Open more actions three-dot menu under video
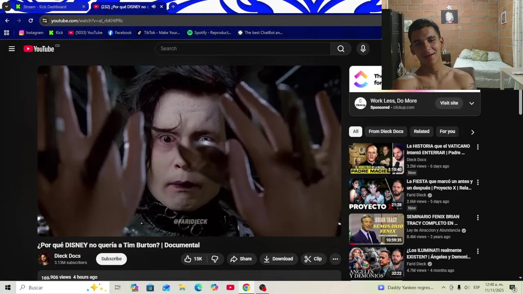 click(335, 259)
